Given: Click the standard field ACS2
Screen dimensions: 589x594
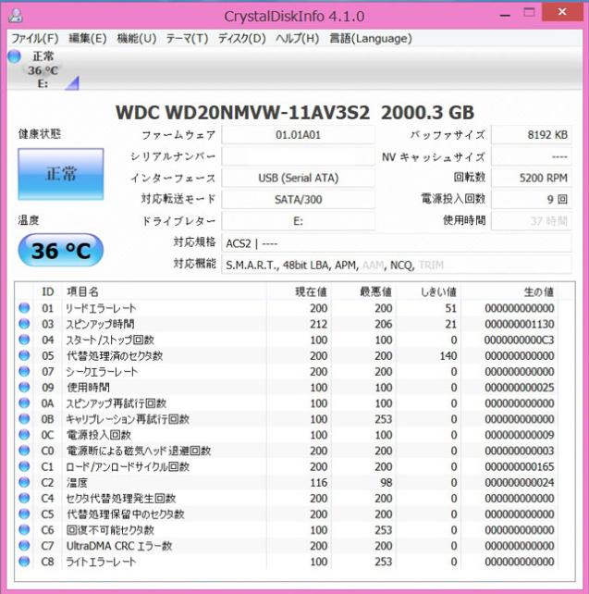Looking at the screenshot, I should (397, 243).
